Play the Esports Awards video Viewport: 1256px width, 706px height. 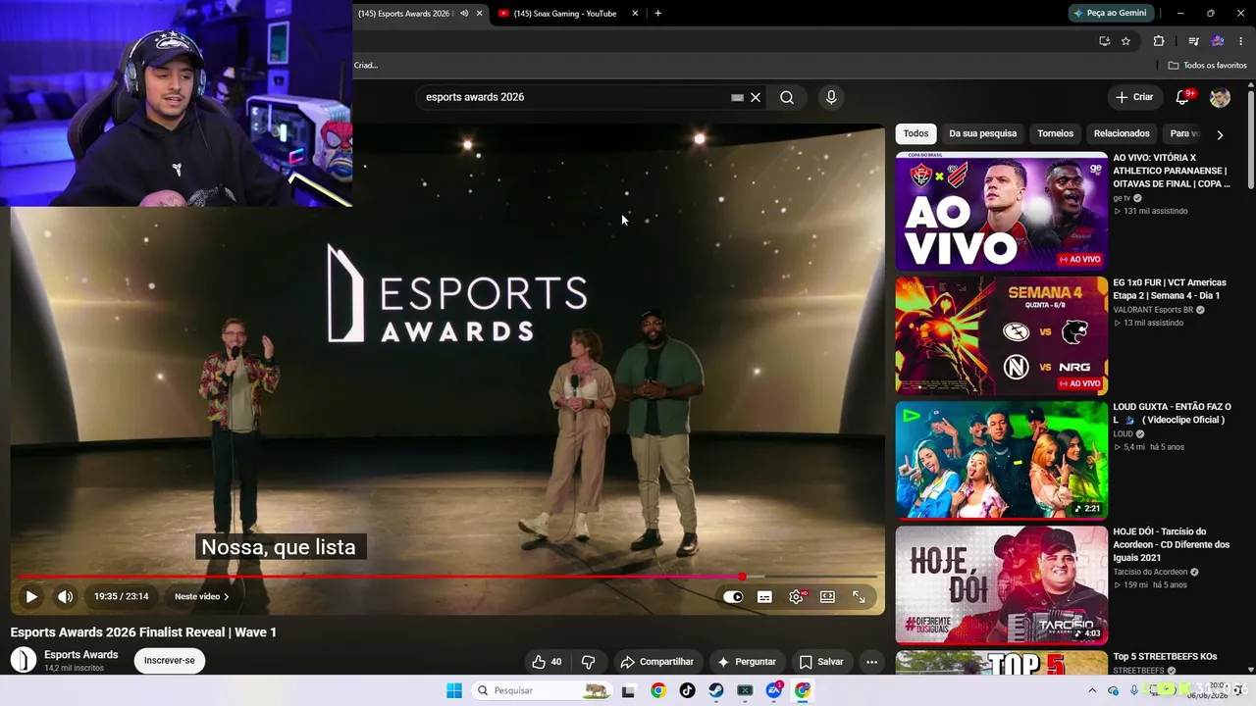click(31, 596)
